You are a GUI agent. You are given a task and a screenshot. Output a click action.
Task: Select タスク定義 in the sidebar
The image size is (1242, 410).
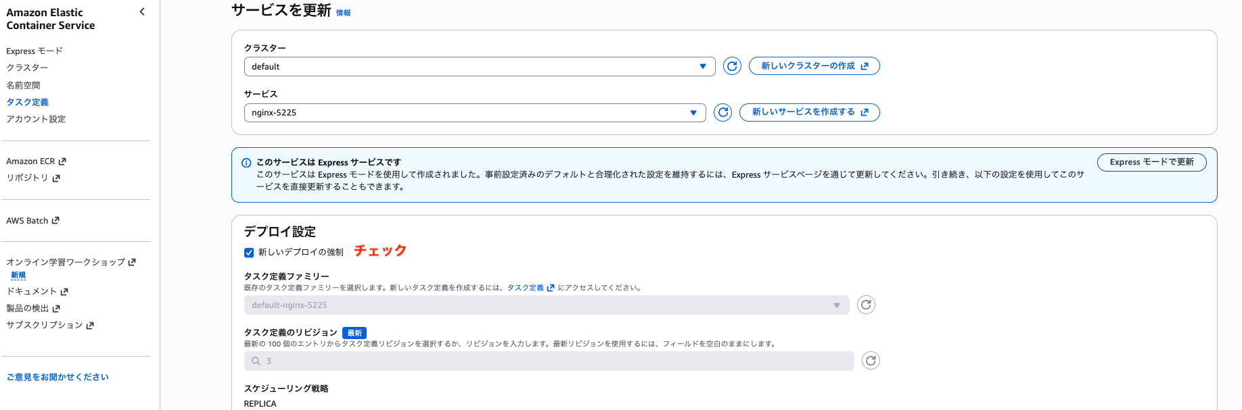point(27,102)
